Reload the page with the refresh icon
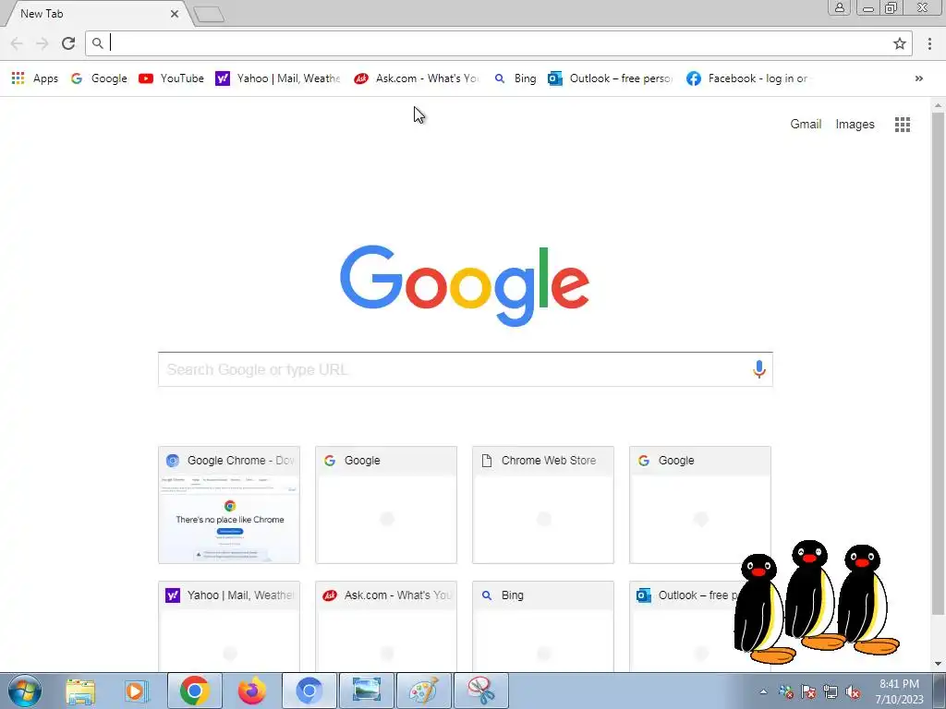This screenshot has height=709, width=946. (68, 43)
